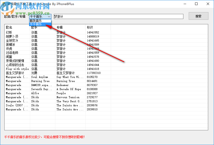Click identifier 8079307

(x=92, y=85)
